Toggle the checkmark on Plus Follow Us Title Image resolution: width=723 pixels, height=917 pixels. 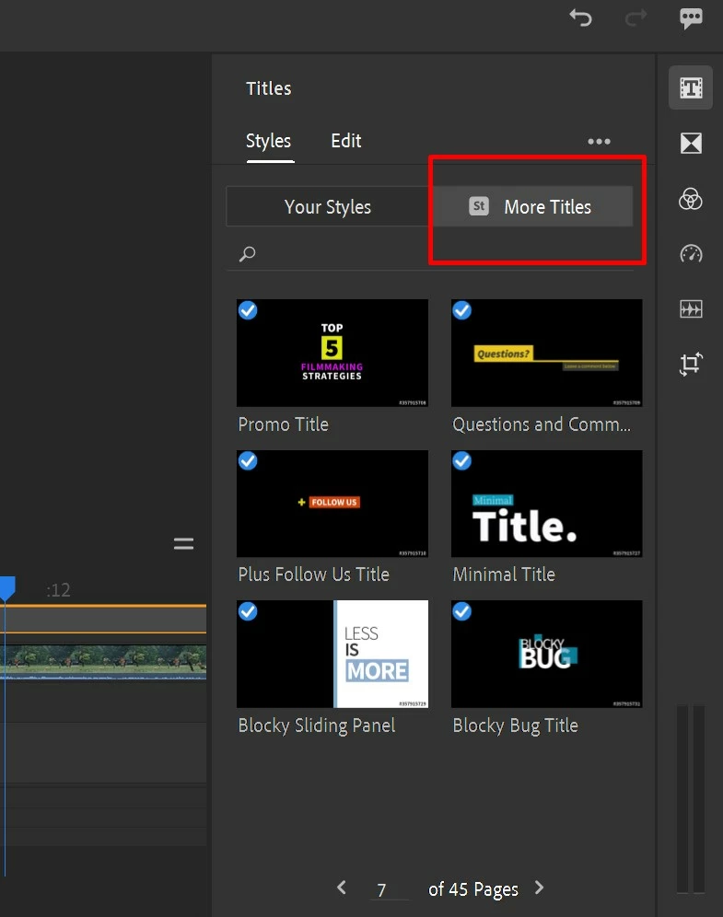248,461
